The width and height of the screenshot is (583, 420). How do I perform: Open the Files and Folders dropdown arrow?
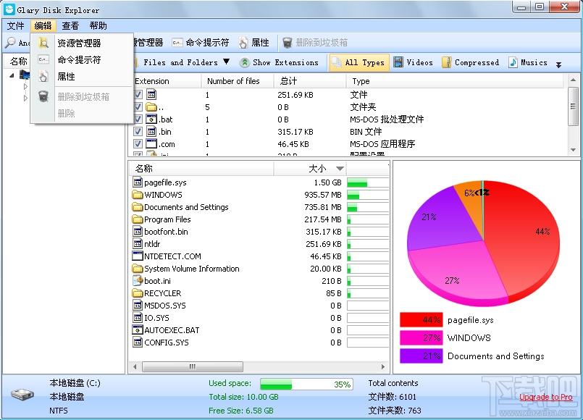[x=226, y=62]
